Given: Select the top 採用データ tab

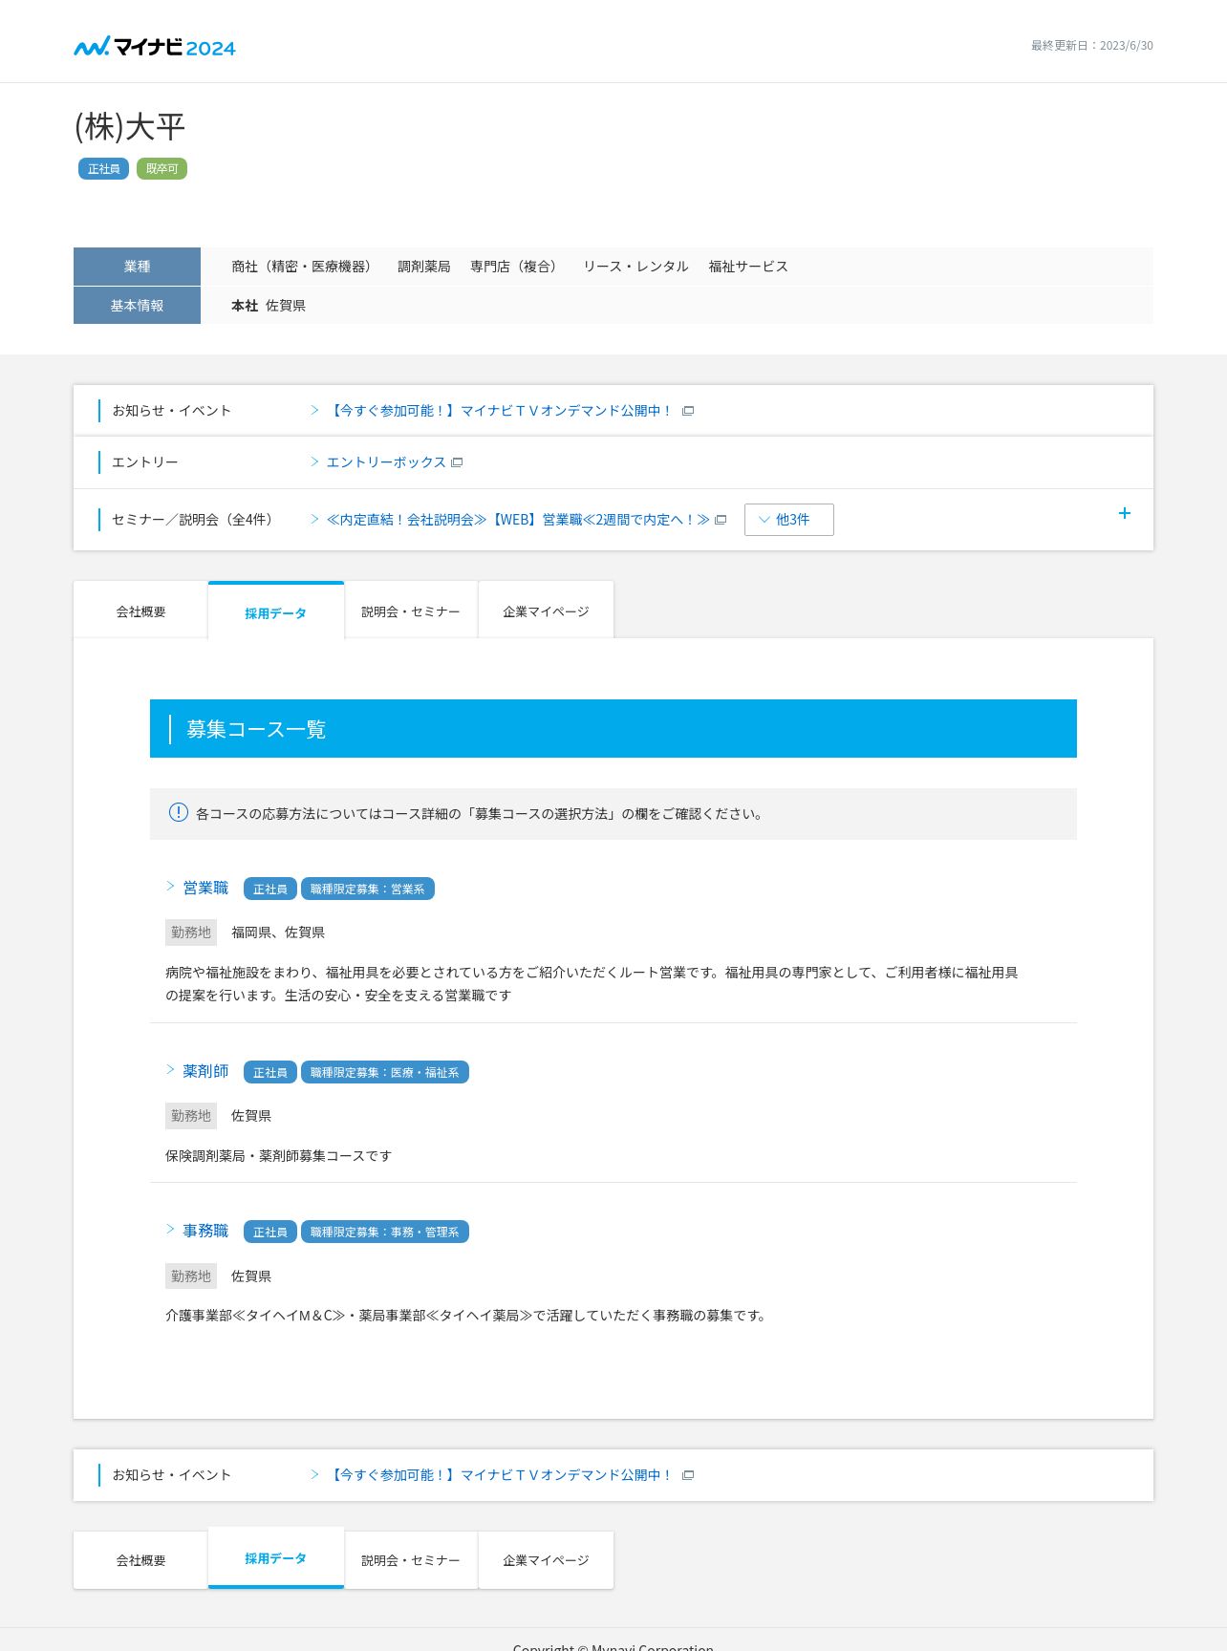Looking at the screenshot, I should [x=276, y=611].
